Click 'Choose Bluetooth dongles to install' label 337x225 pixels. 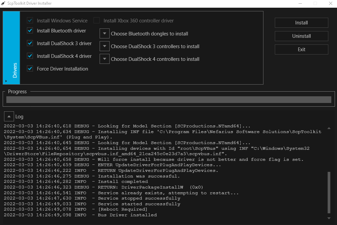pos(149,34)
